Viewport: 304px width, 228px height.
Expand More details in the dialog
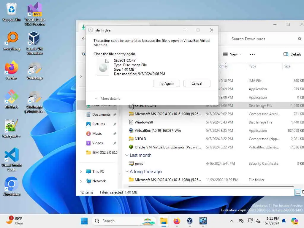(x=107, y=99)
